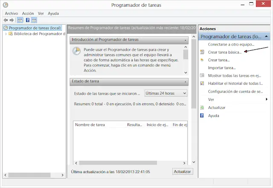Screen dimensions: 273x188
Task: Click the Back arrow toolbar icon
Action: [6, 20]
